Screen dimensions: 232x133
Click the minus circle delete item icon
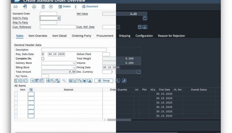point(26,81)
